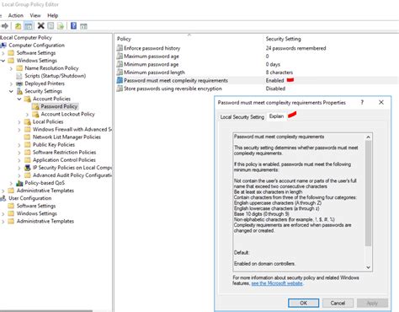399x312 pixels.
Task: Select Advanced Audit Policy Configuration
Action: 72,175
